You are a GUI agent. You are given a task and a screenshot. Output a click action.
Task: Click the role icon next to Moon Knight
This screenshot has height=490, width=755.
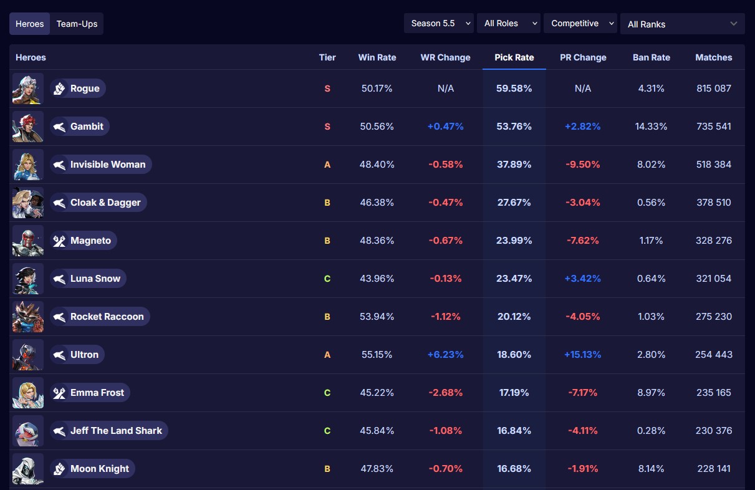[x=59, y=469]
